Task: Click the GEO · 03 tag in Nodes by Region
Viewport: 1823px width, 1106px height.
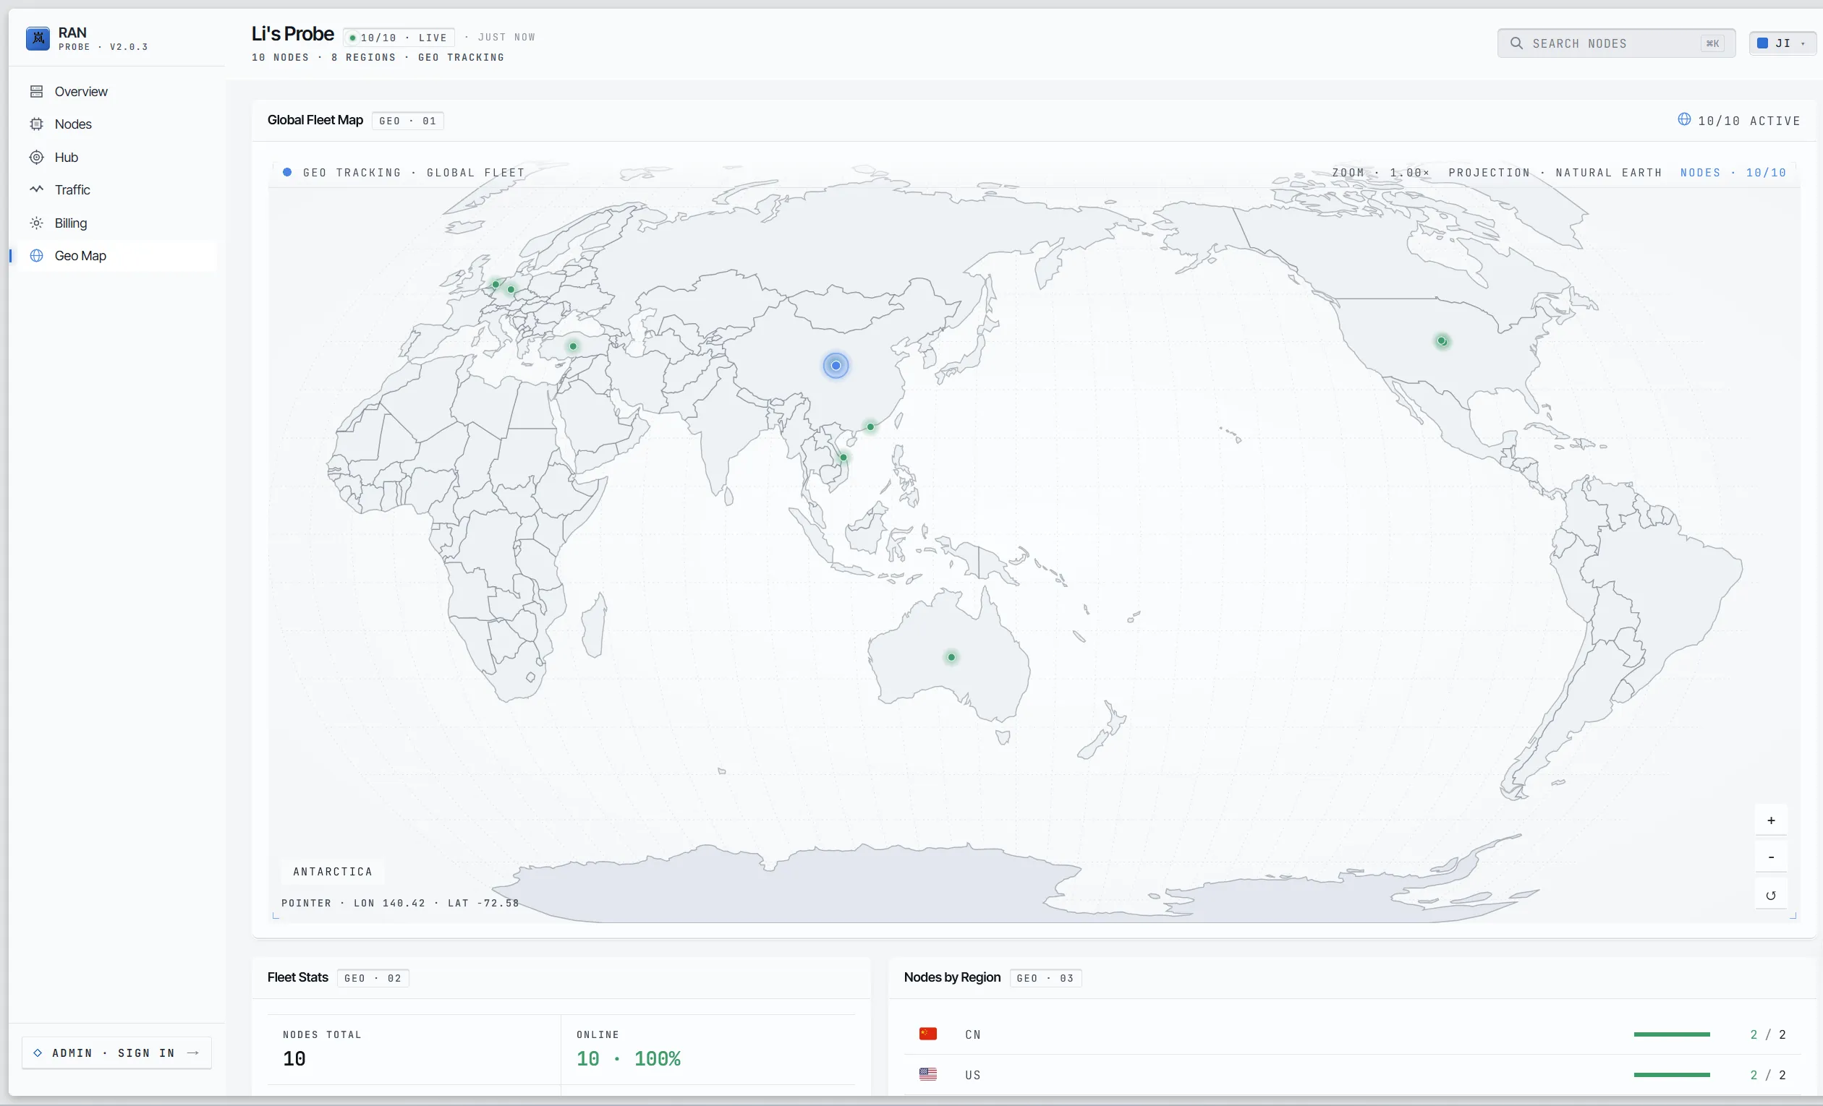Action: pyautogui.click(x=1045, y=979)
